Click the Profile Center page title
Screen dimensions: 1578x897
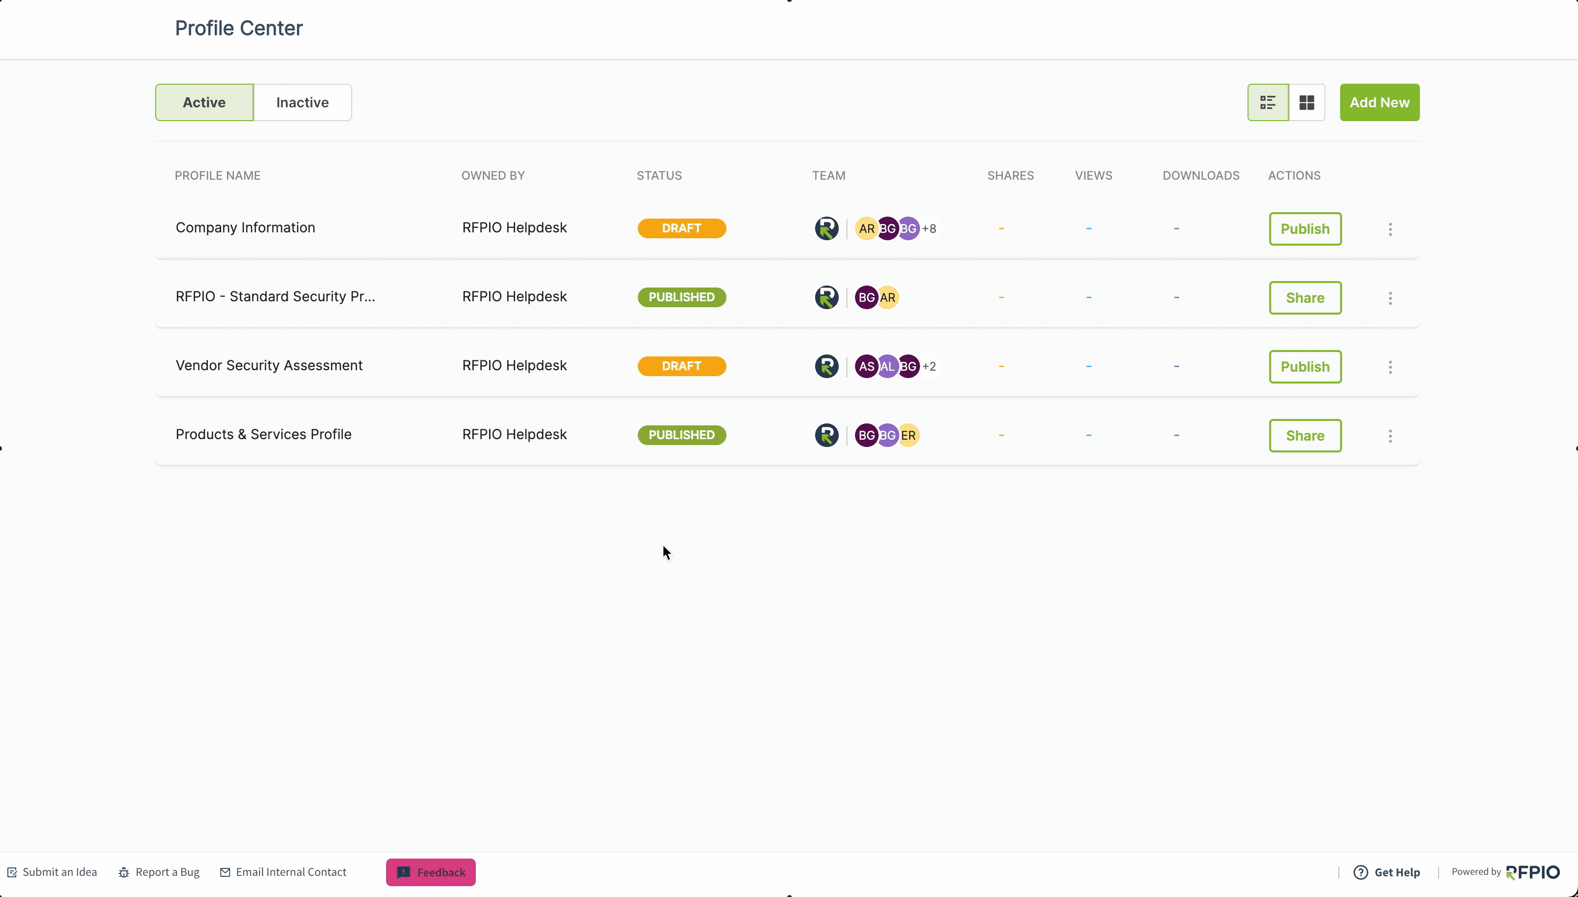coord(239,29)
